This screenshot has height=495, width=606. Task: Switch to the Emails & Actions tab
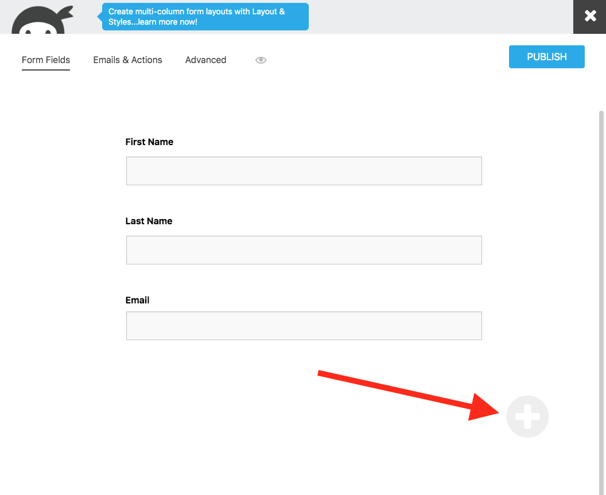pos(127,60)
